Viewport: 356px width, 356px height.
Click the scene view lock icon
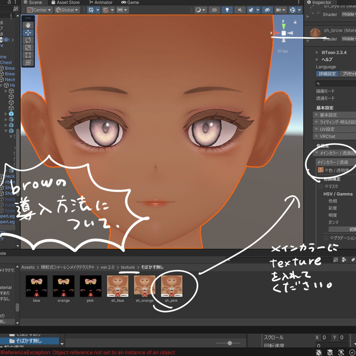pyautogui.click(x=295, y=22)
